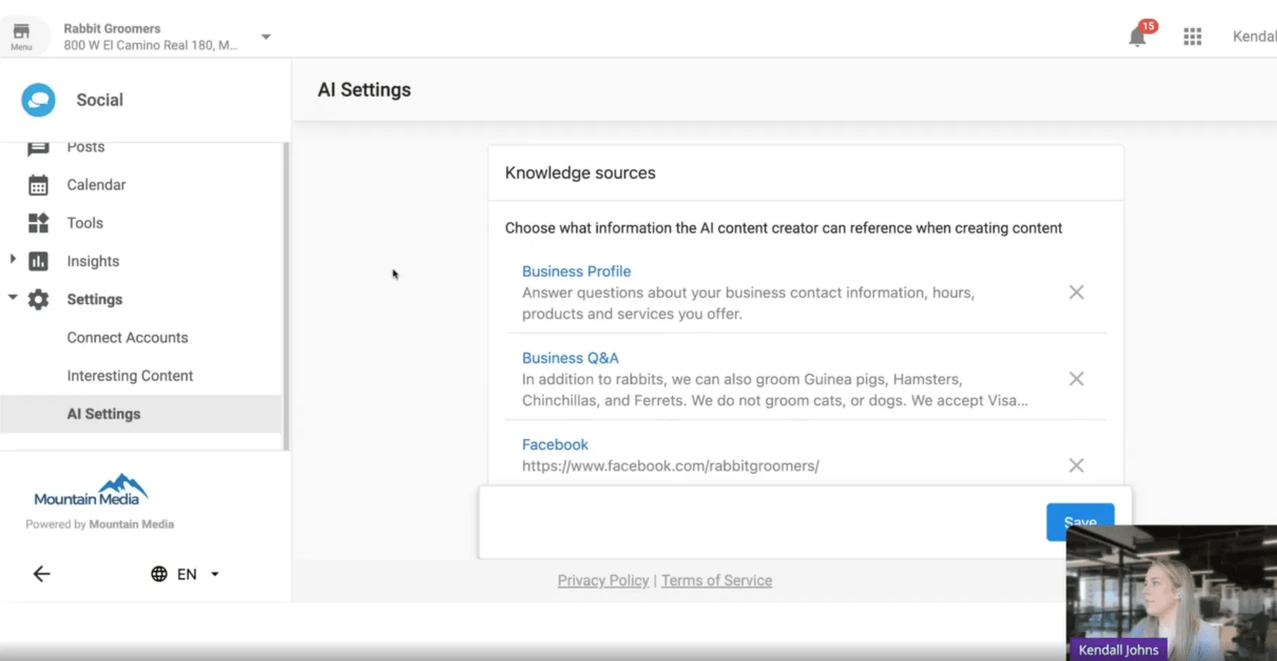
Task: Click the Menu storefront icon
Action: point(22,36)
